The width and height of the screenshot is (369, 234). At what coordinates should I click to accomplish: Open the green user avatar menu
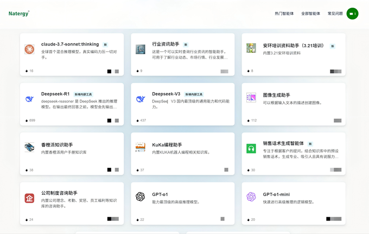coord(352,14)
